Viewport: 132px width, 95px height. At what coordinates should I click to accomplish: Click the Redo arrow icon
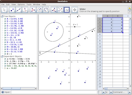coord(129,12)
